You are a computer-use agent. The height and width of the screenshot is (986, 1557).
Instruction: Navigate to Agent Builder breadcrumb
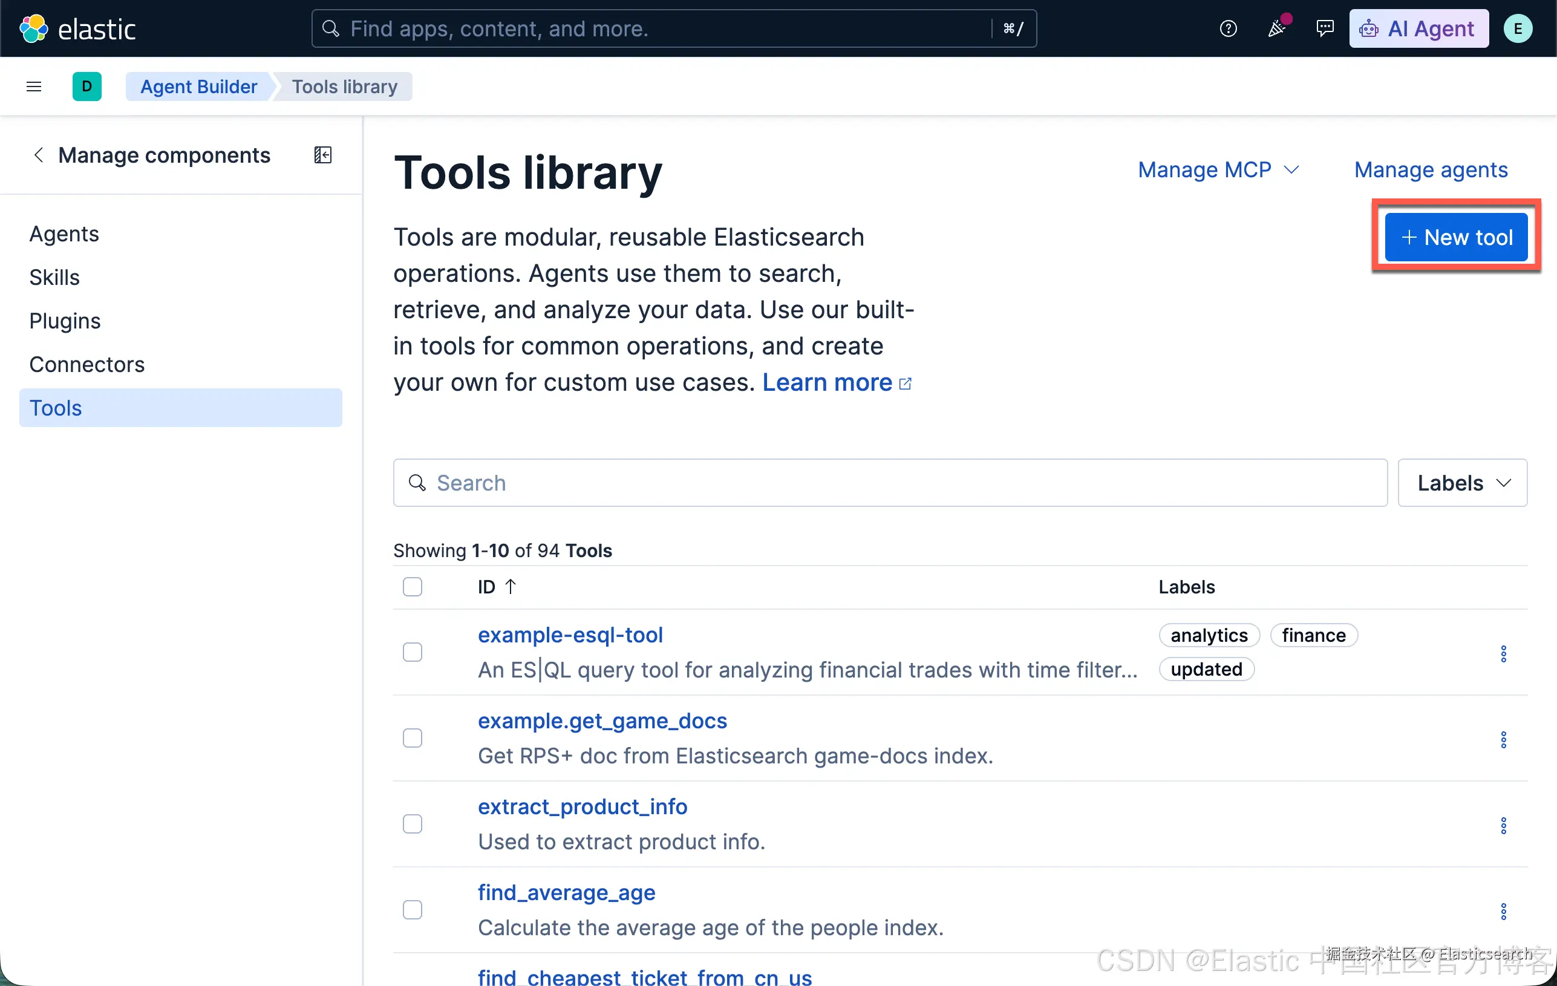(198, 87)
